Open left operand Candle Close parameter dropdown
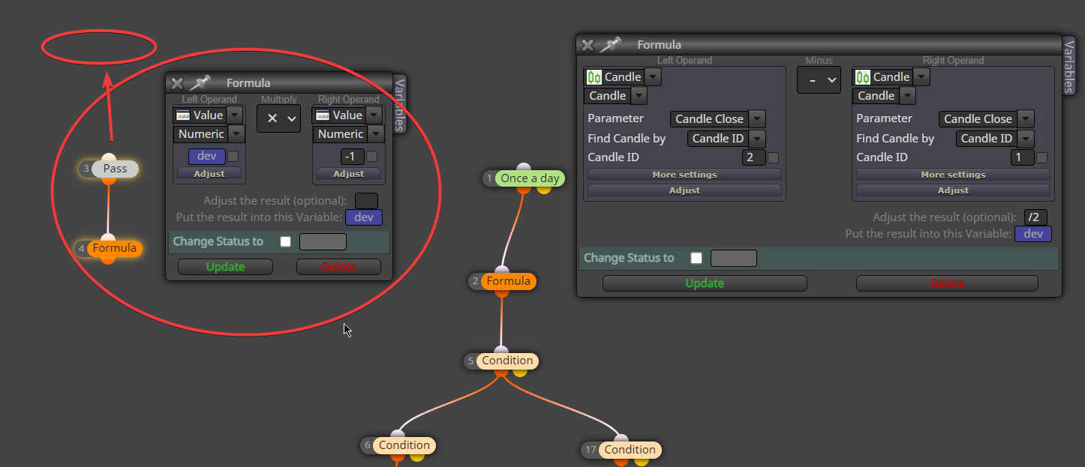This screenshot has width=1085, height=467. tap(757, 118)
